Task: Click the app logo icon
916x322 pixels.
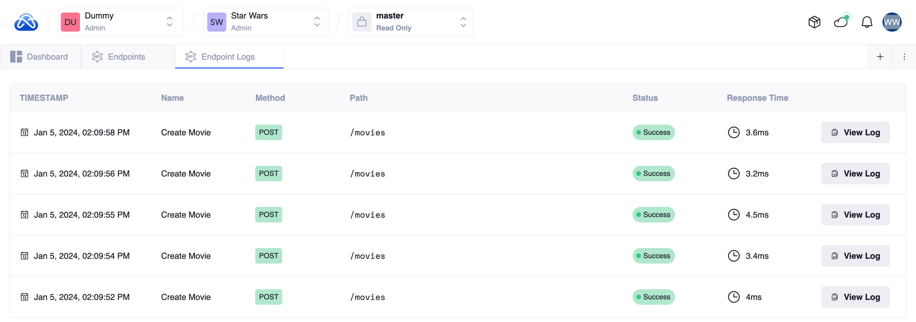Action: coord(26,22)
